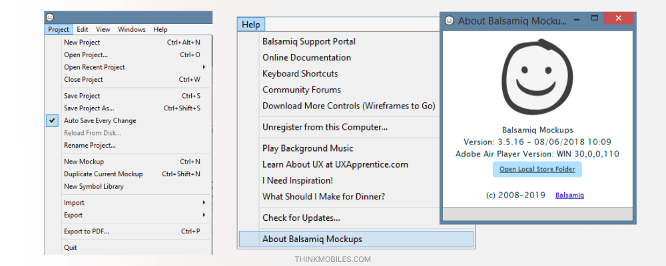Click Balsamiq smiley icon in Project window title bar
Viewport: 666px width, 266px height.
50,17
